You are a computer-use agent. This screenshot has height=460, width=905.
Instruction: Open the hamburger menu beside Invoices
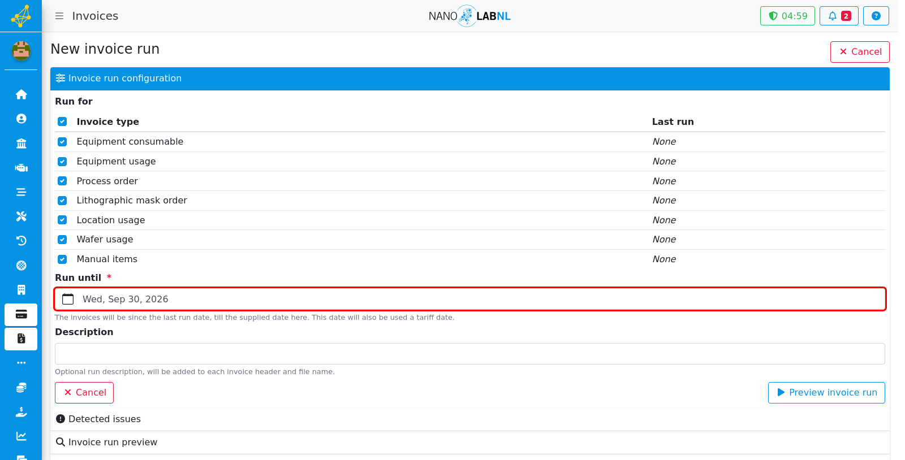(59, 16)
